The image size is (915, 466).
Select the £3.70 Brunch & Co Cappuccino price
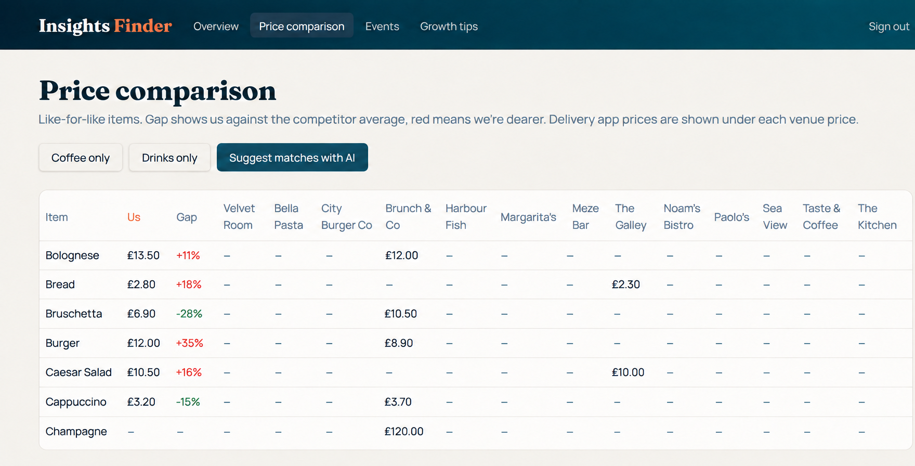[398, 402]
